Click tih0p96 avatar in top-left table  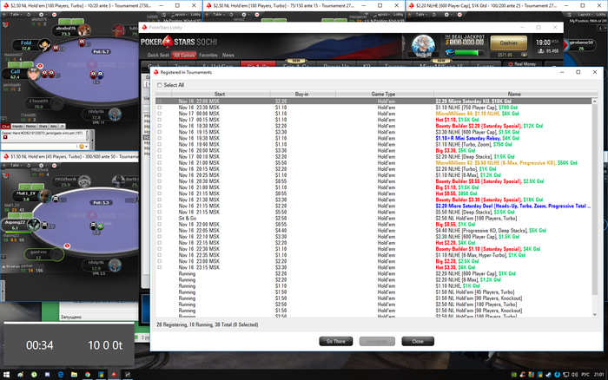click(x=114, y=114)
